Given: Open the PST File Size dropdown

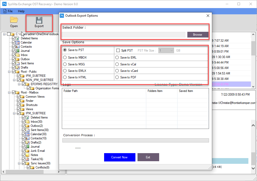Looking at the screenshot, I should pos(166,51).
